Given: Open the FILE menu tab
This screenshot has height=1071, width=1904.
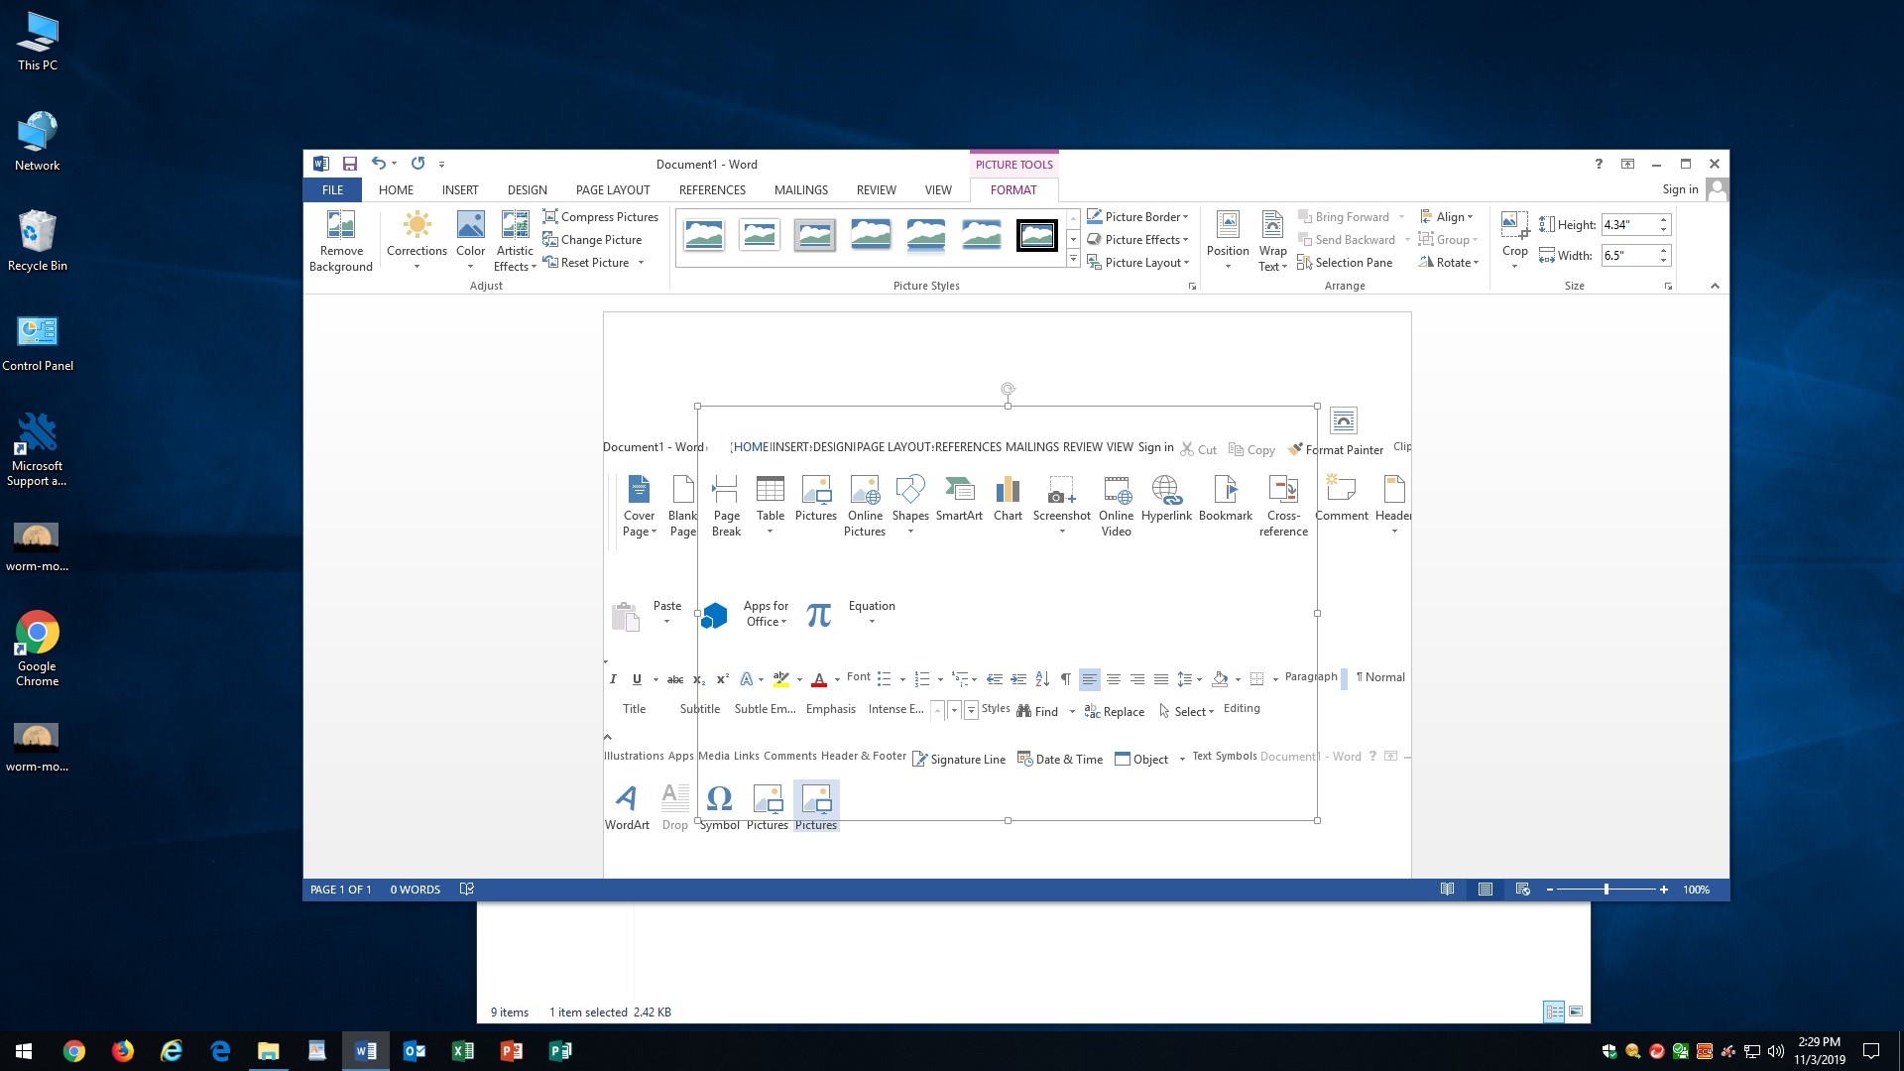Looking at the screenshot, I should pos(332,190).
